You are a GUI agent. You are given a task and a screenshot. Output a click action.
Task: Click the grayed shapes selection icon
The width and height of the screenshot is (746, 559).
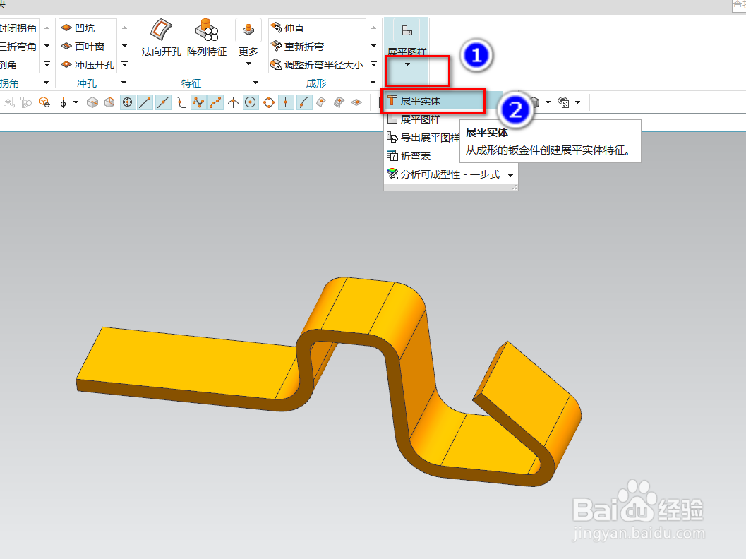[26, 102]
